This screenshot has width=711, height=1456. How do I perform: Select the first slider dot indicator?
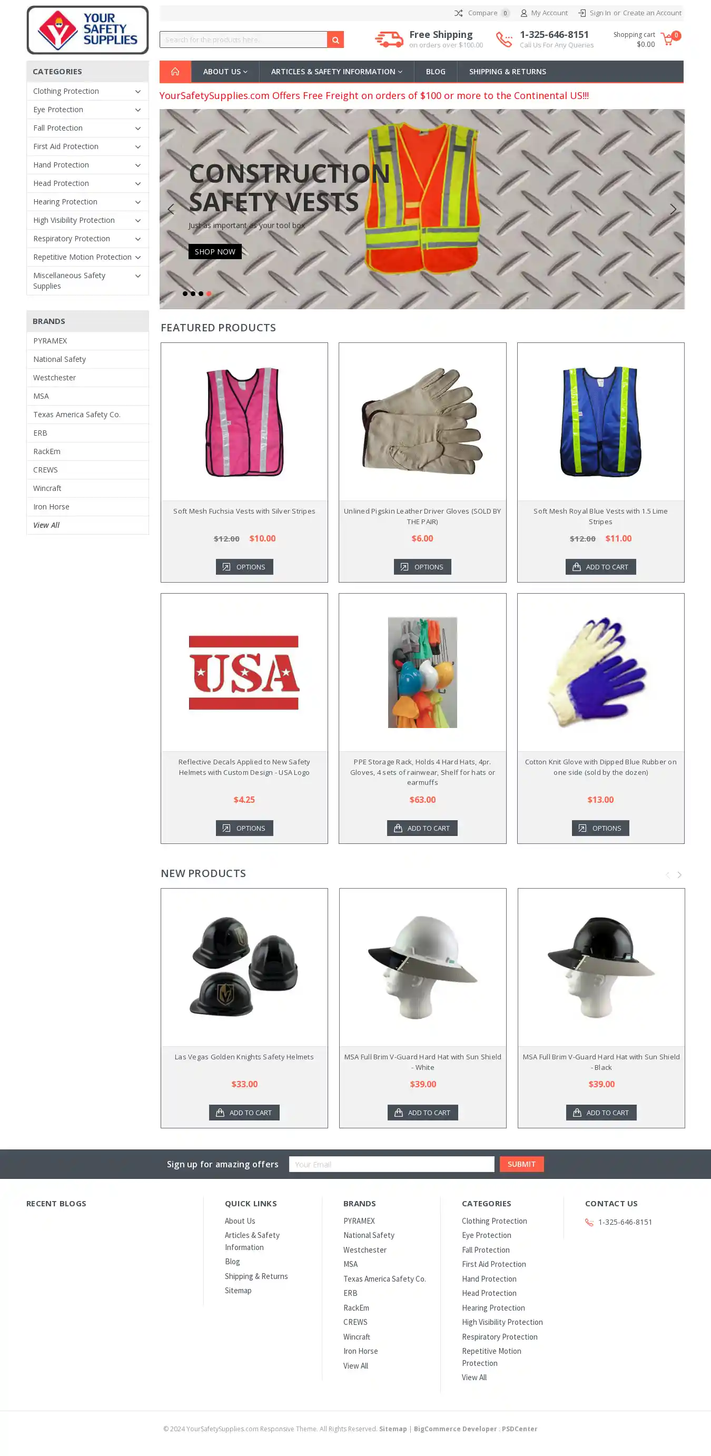185,293
